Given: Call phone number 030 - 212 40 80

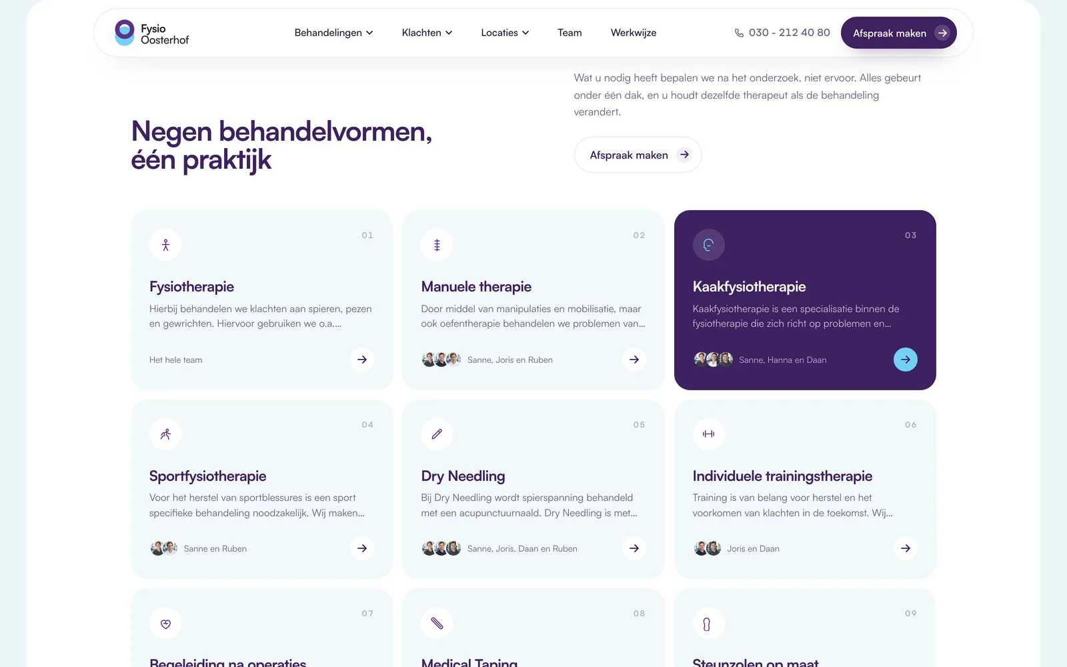Looking at the screenshot, I should tap(782, 33).
